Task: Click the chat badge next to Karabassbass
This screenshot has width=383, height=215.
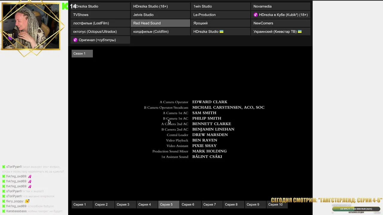Action: [4, 211]
